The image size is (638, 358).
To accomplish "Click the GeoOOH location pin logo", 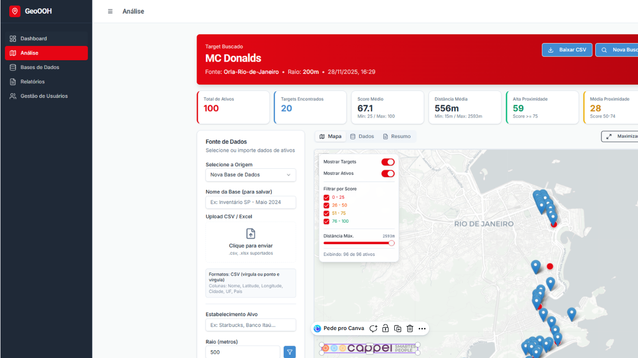I will click(x=15, y=11).
